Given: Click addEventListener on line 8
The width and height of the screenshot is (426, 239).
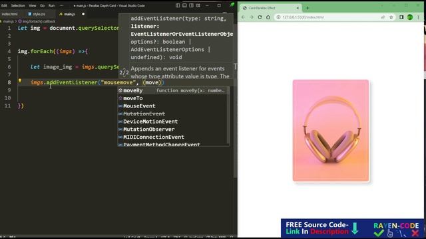Looking at the screenshot, I should tap(72, 82).
